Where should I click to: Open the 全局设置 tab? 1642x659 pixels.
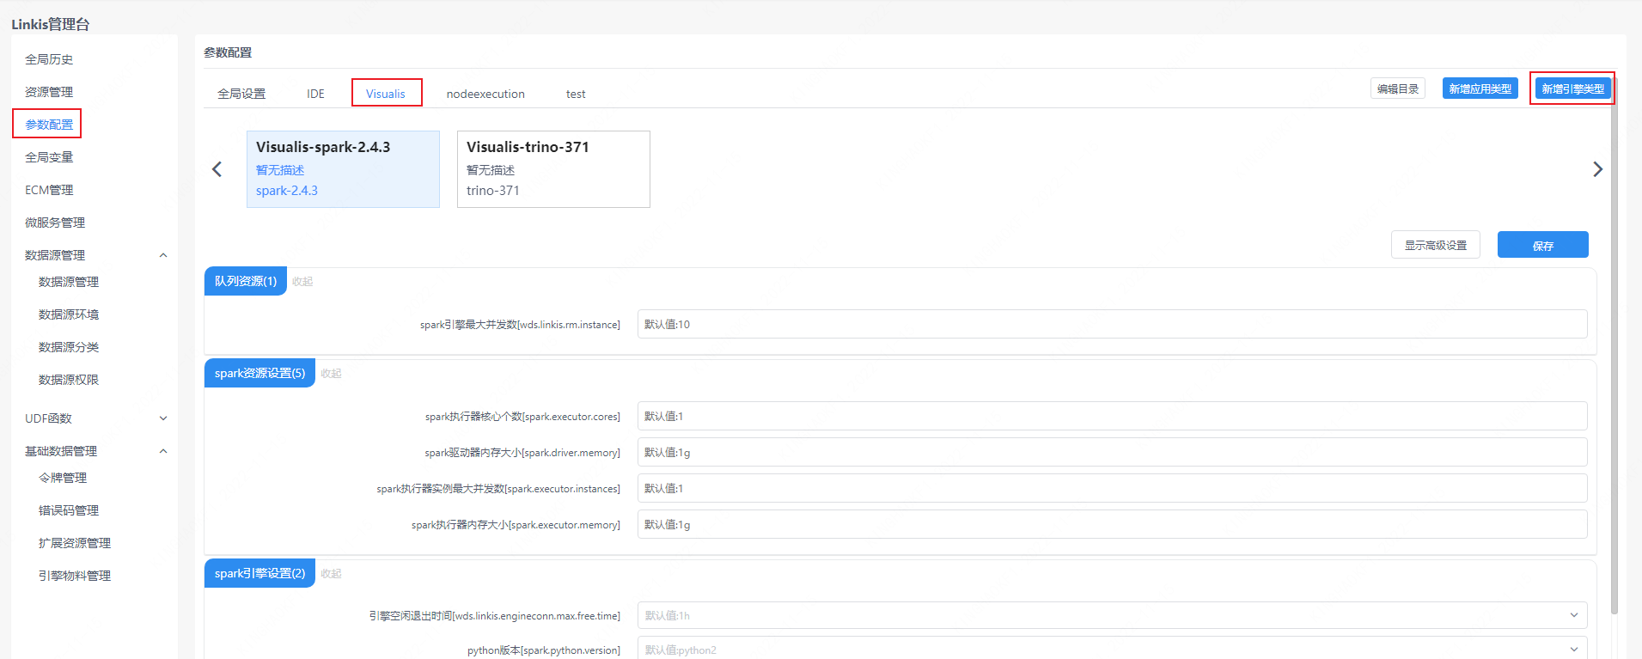tap(241, 94)
